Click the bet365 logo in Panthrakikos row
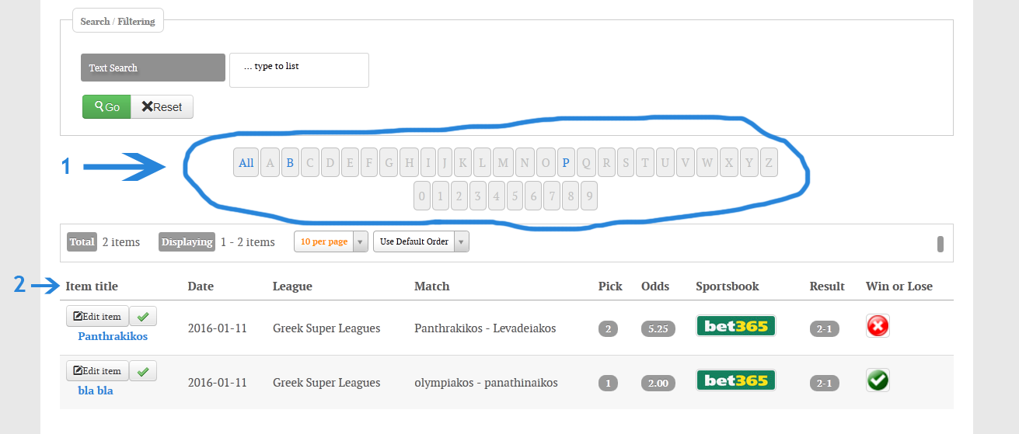 point(736,326)
